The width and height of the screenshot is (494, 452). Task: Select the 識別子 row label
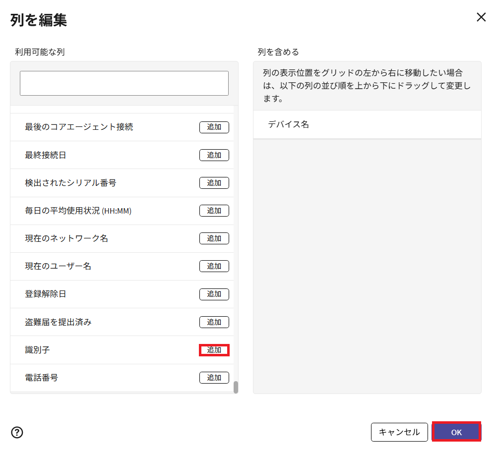[x=38, y=350]
